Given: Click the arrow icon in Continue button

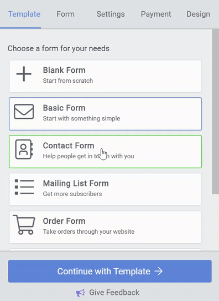Looking at the screenshot, I should 158,271.
